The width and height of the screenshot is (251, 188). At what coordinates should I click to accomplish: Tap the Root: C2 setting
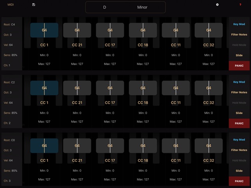9,82
